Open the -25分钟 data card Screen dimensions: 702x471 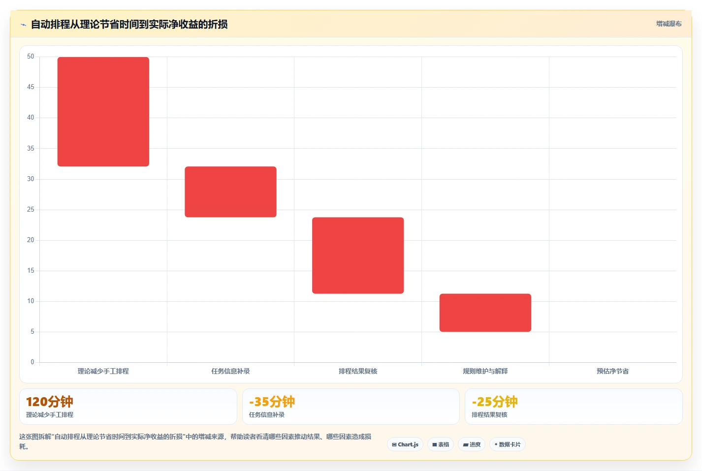point(574,407)
